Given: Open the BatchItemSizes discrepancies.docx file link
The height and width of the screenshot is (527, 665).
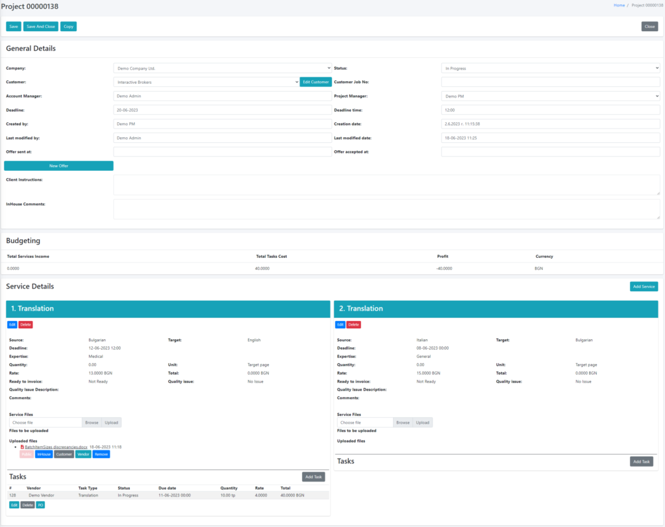Looking at the screenshot, I should (56, 447).
